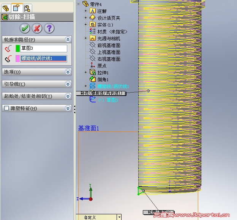The height and width of the screenshot is (220, 237).
Task: Expand the 拉伸1 extrude feature node
Action: coord(85,72)
